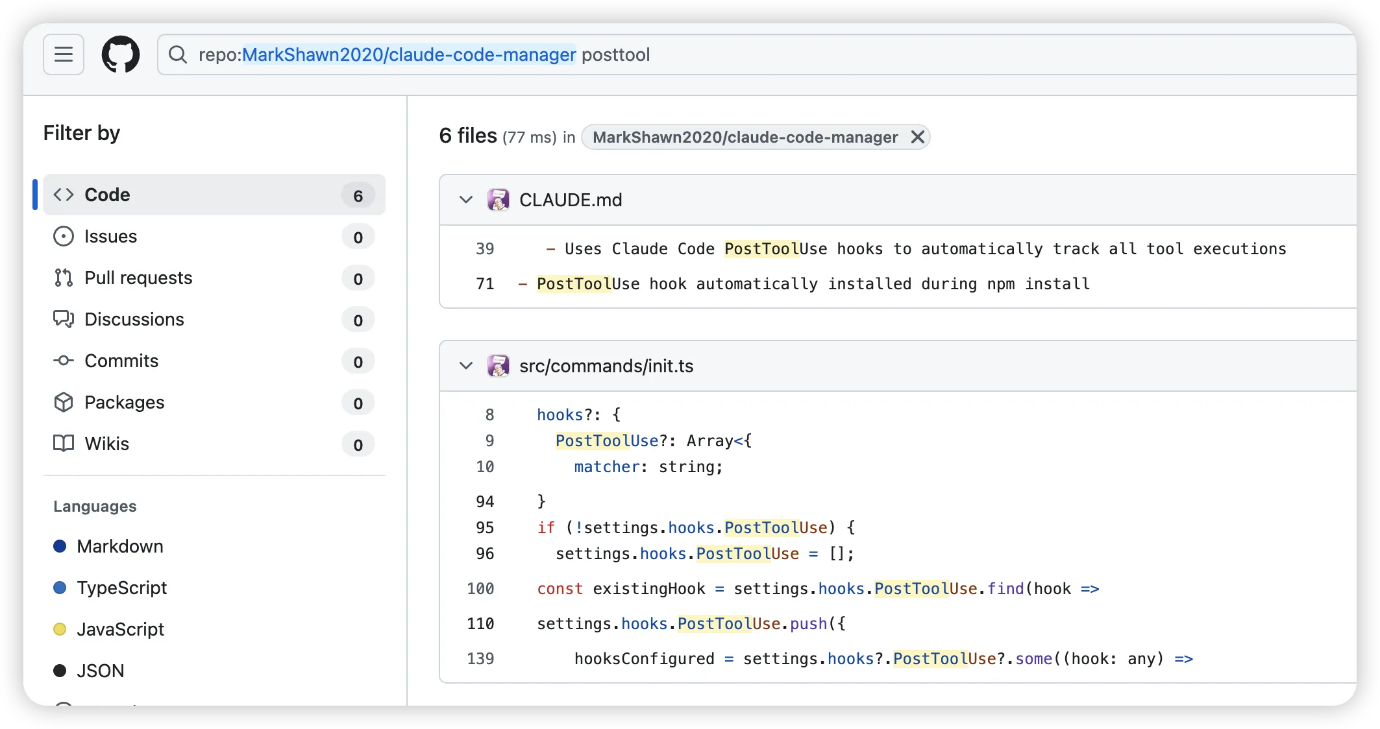Select the Issues filter
The height and width of the screenshot is (729, 1380).
pyautogui.click(x=214, y=236)
